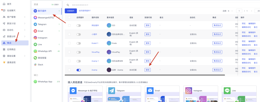
Task: Check the checkbox for 小插件 row
Action: tap(69, 34)
